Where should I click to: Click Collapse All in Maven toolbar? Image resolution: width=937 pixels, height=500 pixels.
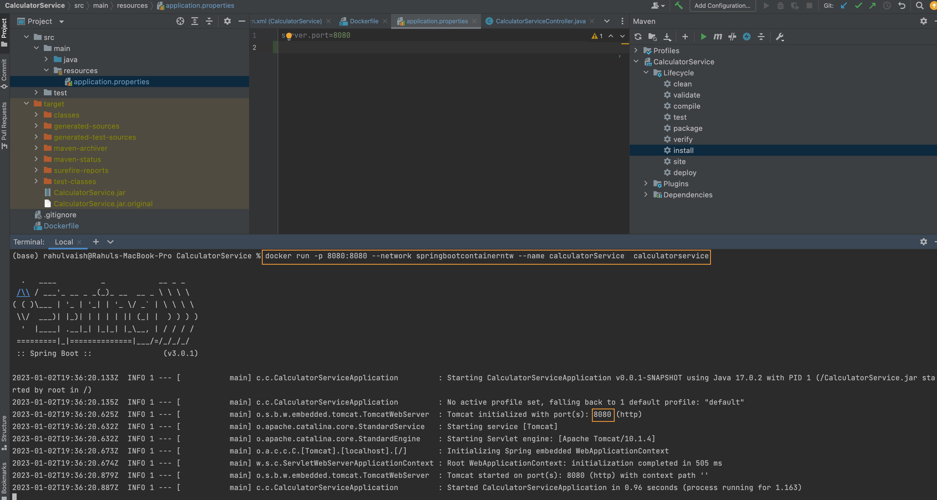coord(761,37)
